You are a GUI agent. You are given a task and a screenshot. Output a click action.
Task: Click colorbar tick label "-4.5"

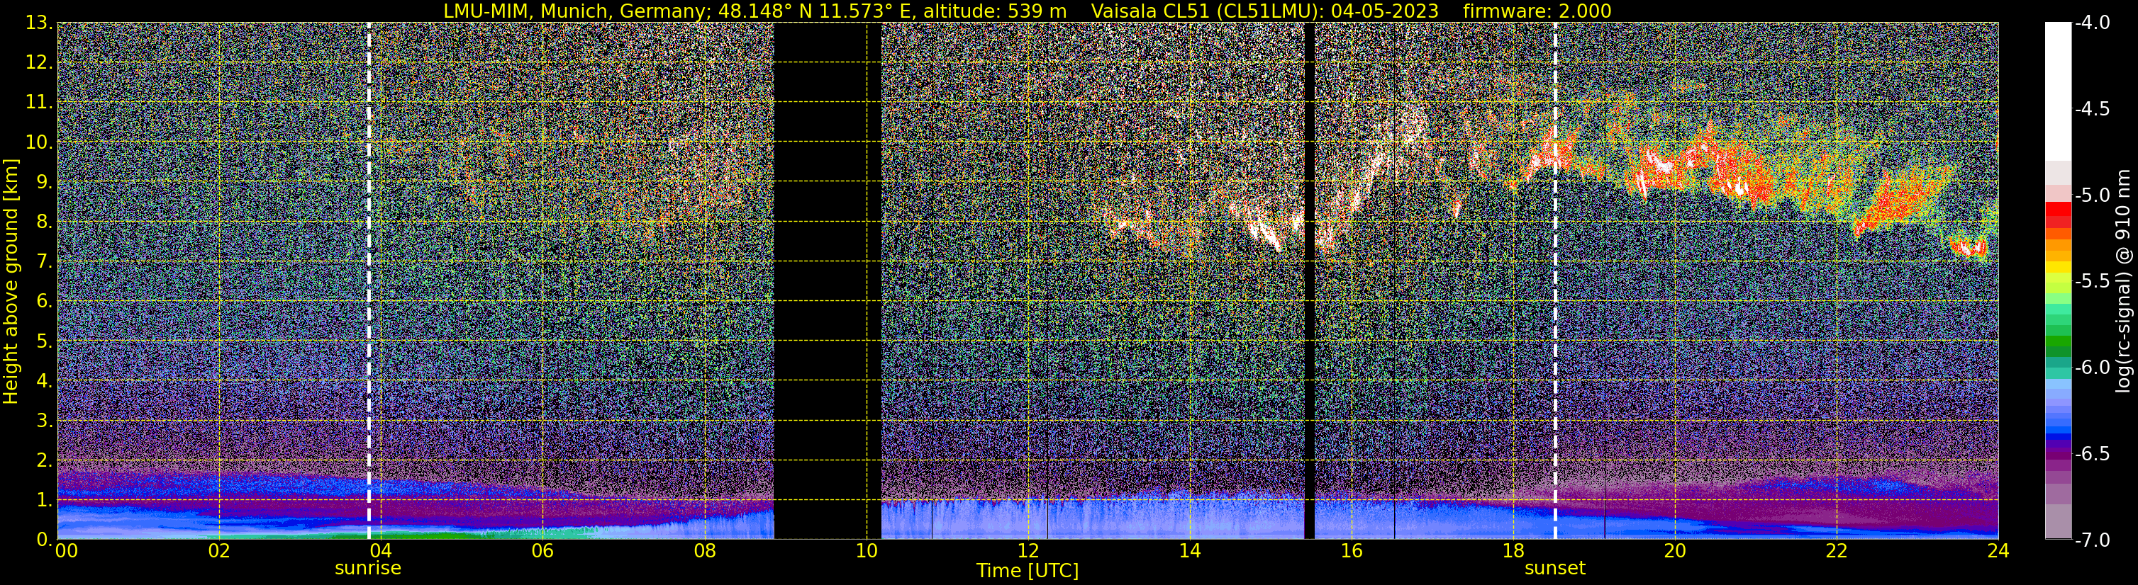pyautogui.click(x=2091, y=108)
